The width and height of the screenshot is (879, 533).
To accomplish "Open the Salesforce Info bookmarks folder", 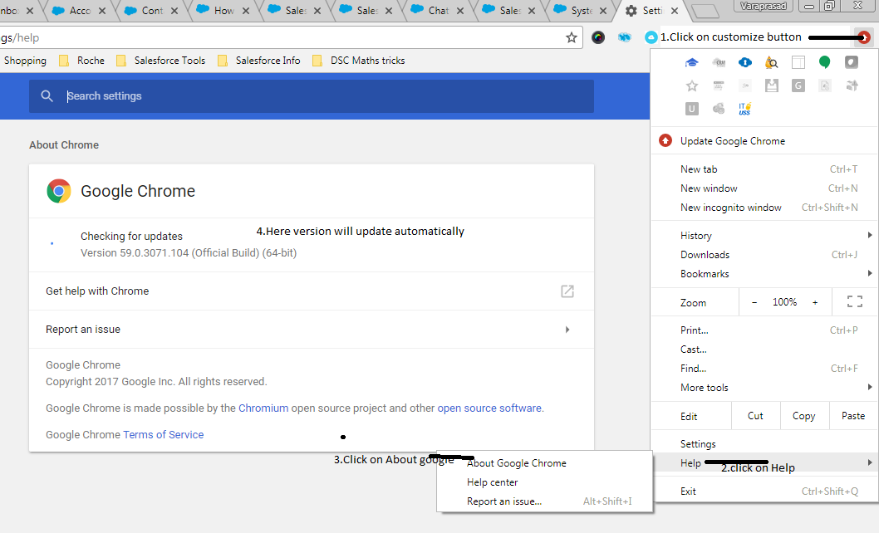I will pyautogui.click(x=258, y=61).
